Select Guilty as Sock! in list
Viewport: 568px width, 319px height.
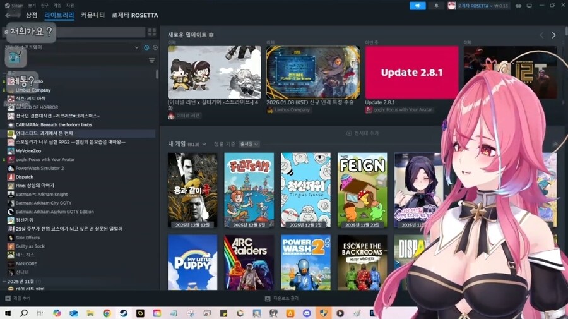(x=30, y=246)
